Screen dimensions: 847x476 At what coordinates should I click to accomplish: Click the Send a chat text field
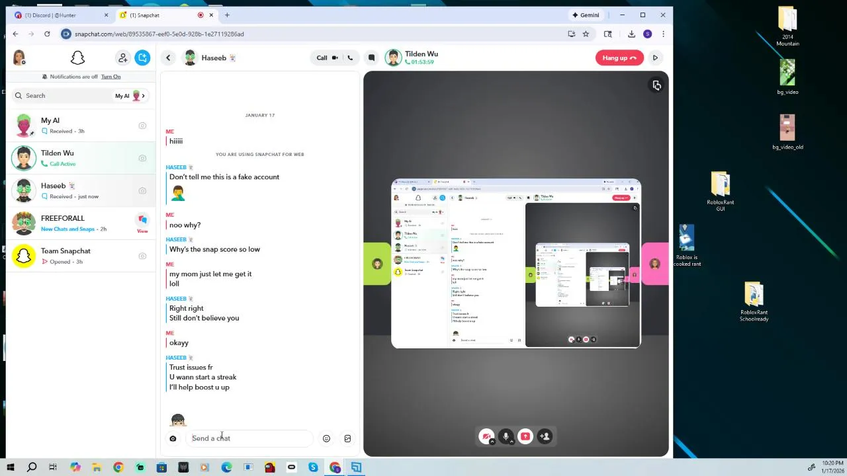coord(249,438)
